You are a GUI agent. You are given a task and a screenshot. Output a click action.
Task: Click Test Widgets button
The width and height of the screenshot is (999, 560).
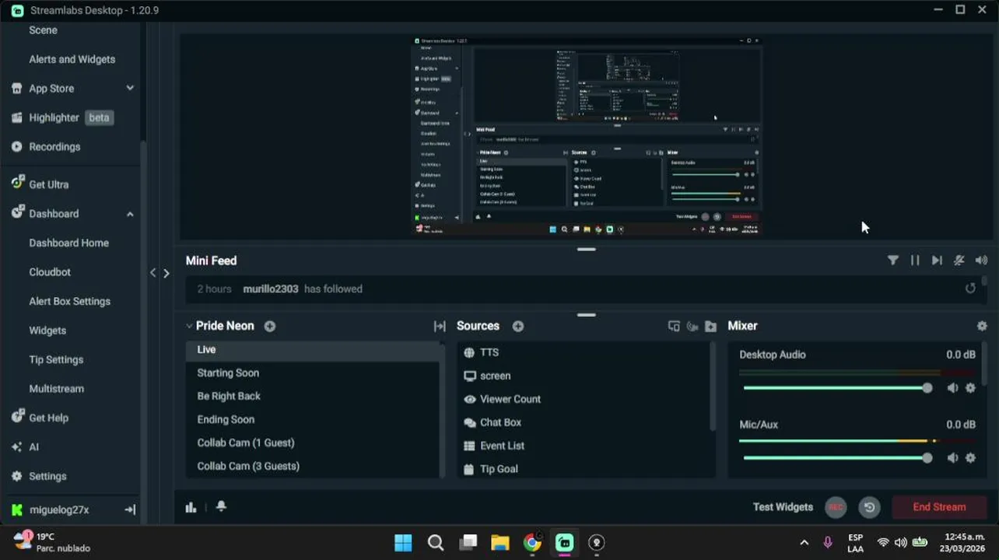(x=783, y=507)
